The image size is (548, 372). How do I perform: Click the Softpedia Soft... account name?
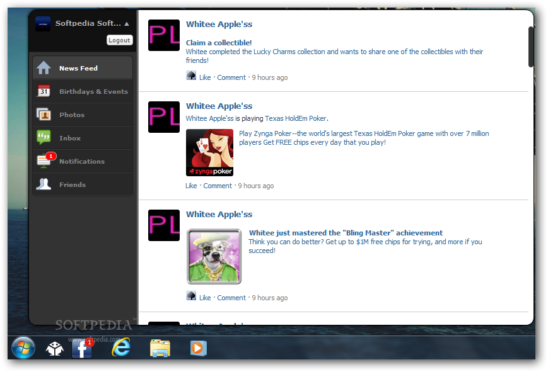point(88,23)
